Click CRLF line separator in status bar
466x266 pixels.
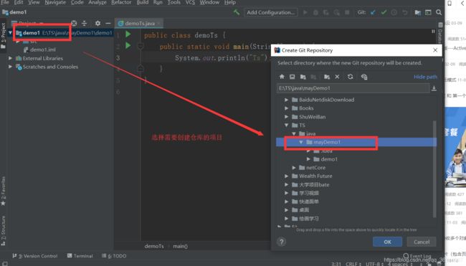(353, 264)
